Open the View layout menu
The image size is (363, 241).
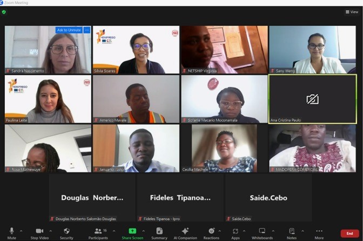tap(352, 12)
